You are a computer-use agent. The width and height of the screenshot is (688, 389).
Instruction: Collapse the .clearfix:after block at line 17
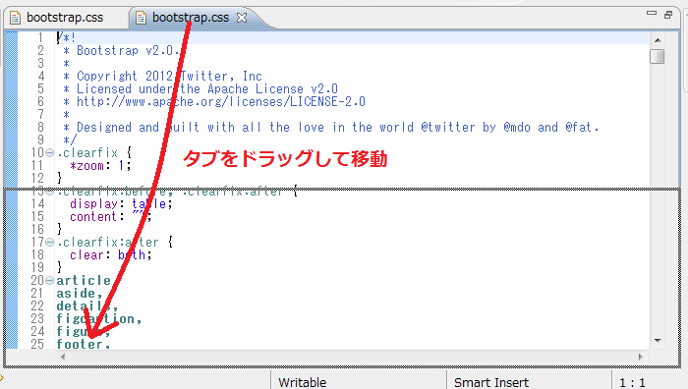(49, 242)
